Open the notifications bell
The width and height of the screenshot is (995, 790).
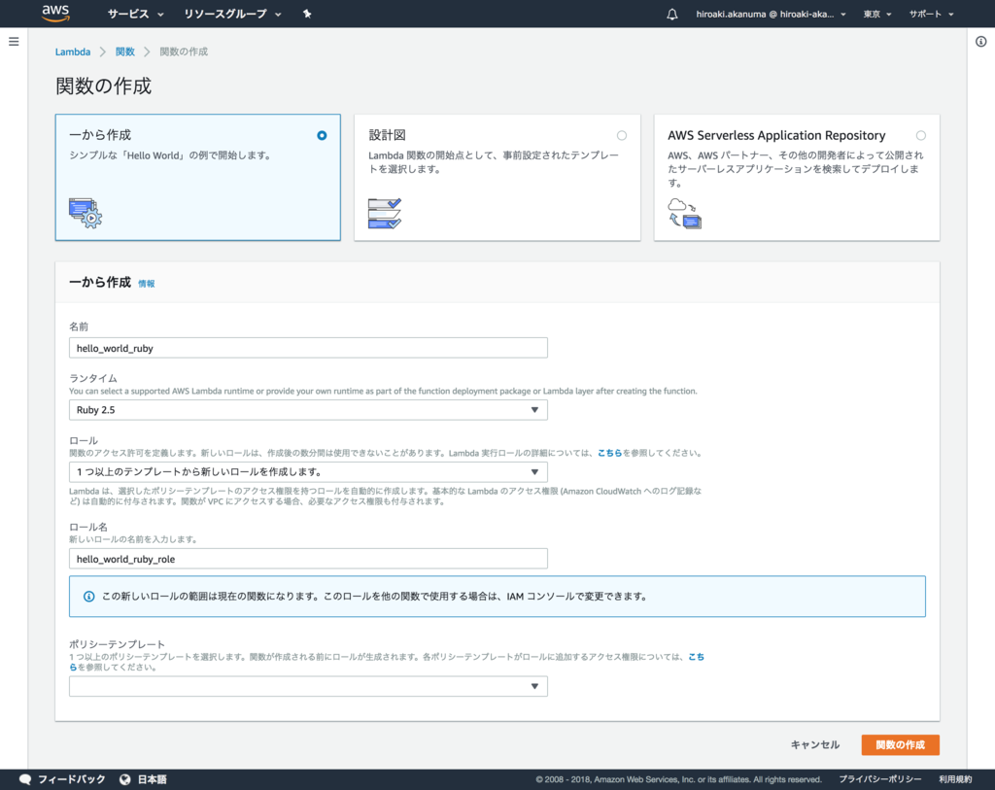(x=672, y=14)
